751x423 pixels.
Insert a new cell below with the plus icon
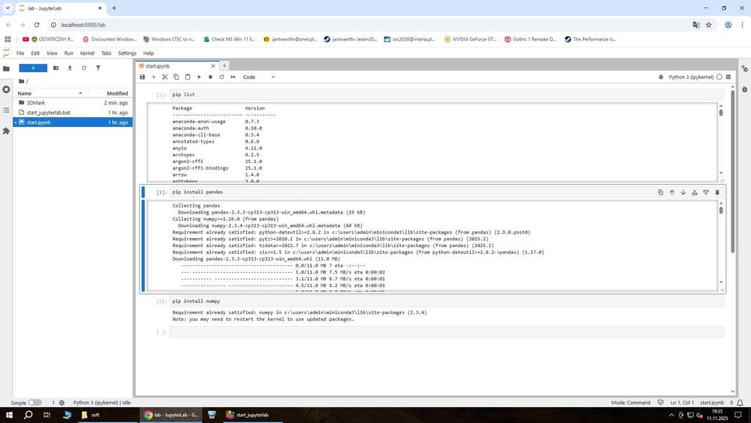(x=154, y=77)
